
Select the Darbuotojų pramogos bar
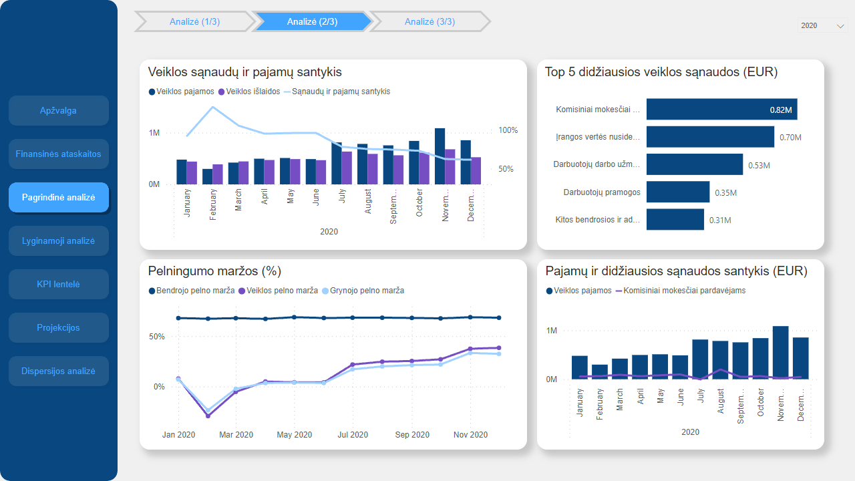tap(677, 192)
